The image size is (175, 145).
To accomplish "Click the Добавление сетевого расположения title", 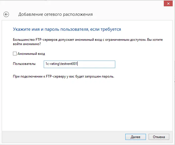I will click(55, 14).
